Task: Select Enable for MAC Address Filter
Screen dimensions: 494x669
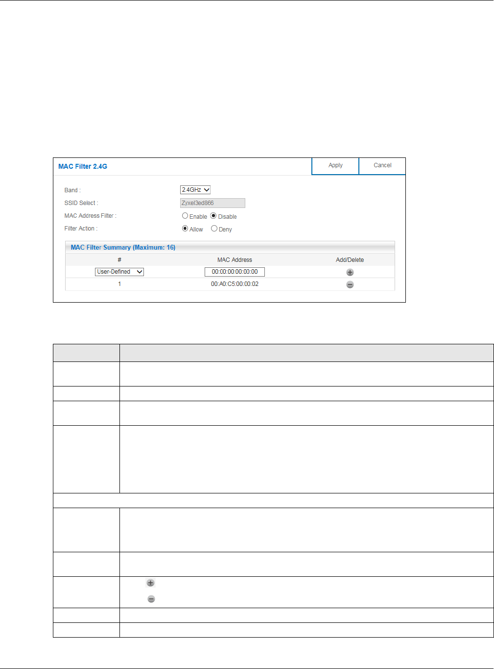Action: [185, 216]
